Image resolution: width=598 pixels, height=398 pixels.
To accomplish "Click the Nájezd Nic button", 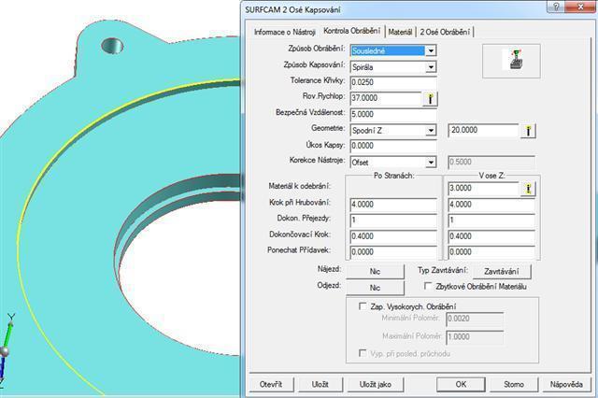I will click(x=375, y=272).
